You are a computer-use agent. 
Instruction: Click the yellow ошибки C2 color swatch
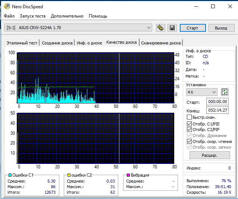click(69, 175)
